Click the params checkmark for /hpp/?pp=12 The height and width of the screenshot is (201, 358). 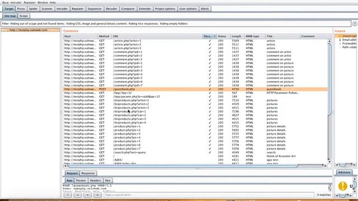tap(210, 93)
